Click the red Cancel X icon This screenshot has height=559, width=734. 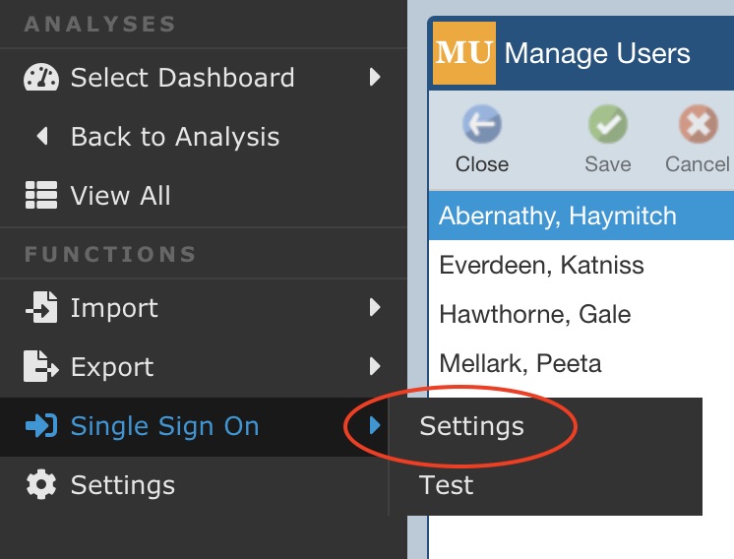(698, 124)
